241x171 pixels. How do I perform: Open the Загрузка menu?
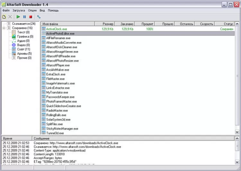(x=19, y=11)
